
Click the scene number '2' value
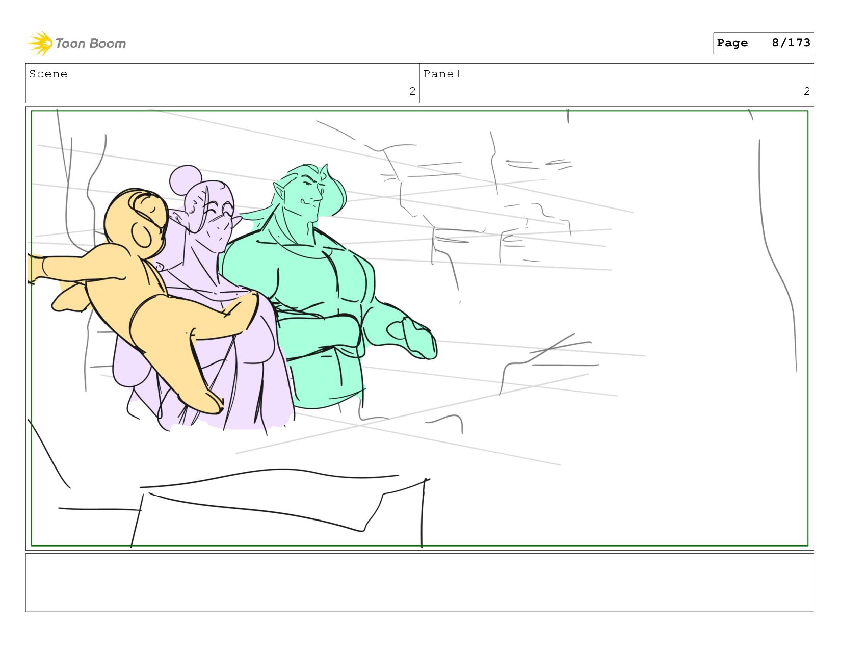tap(412, 91)
